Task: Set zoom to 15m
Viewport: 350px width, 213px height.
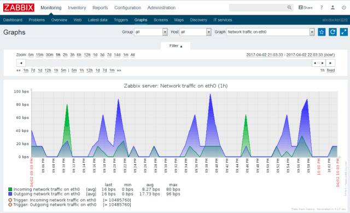Action: pos(39,55)
